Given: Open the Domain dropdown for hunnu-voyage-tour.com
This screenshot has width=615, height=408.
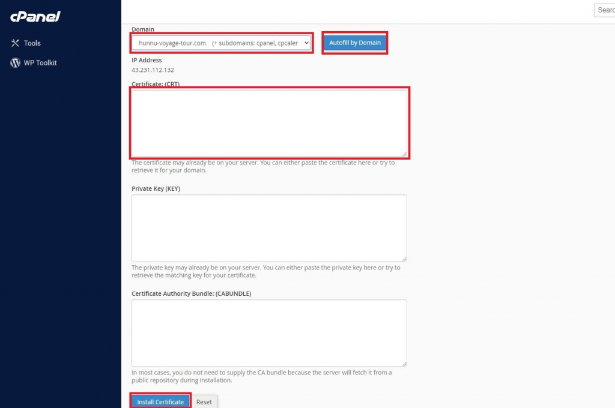Looking at the screenshot, I should click(221, 43).
